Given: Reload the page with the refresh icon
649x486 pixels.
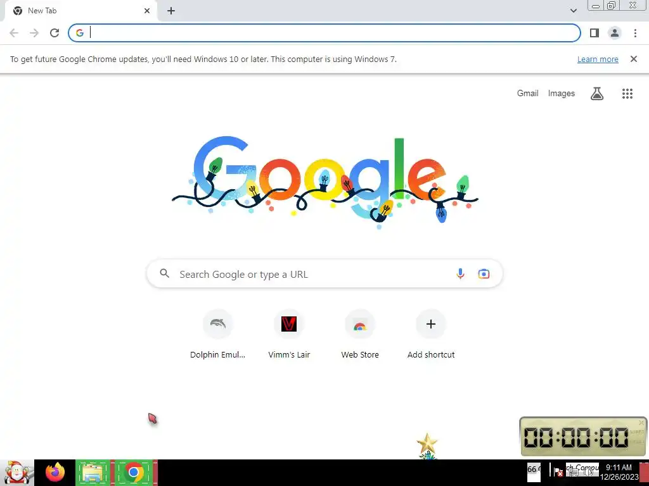Looking at the screenshot, I should coord(55,33).
